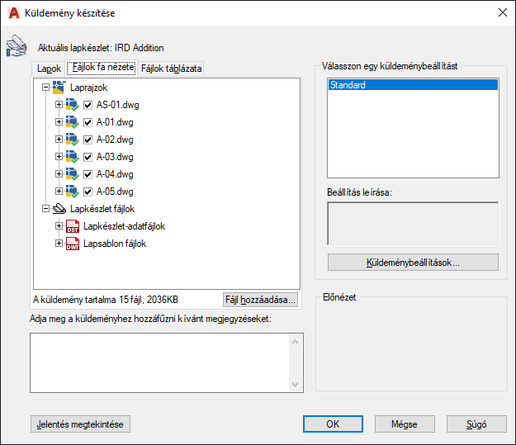
Task: Uncheck the A-04.dwg checkbox
Action: [88, 174]
